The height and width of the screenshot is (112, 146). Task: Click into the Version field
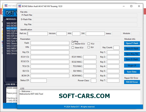[x=62, y=34]
